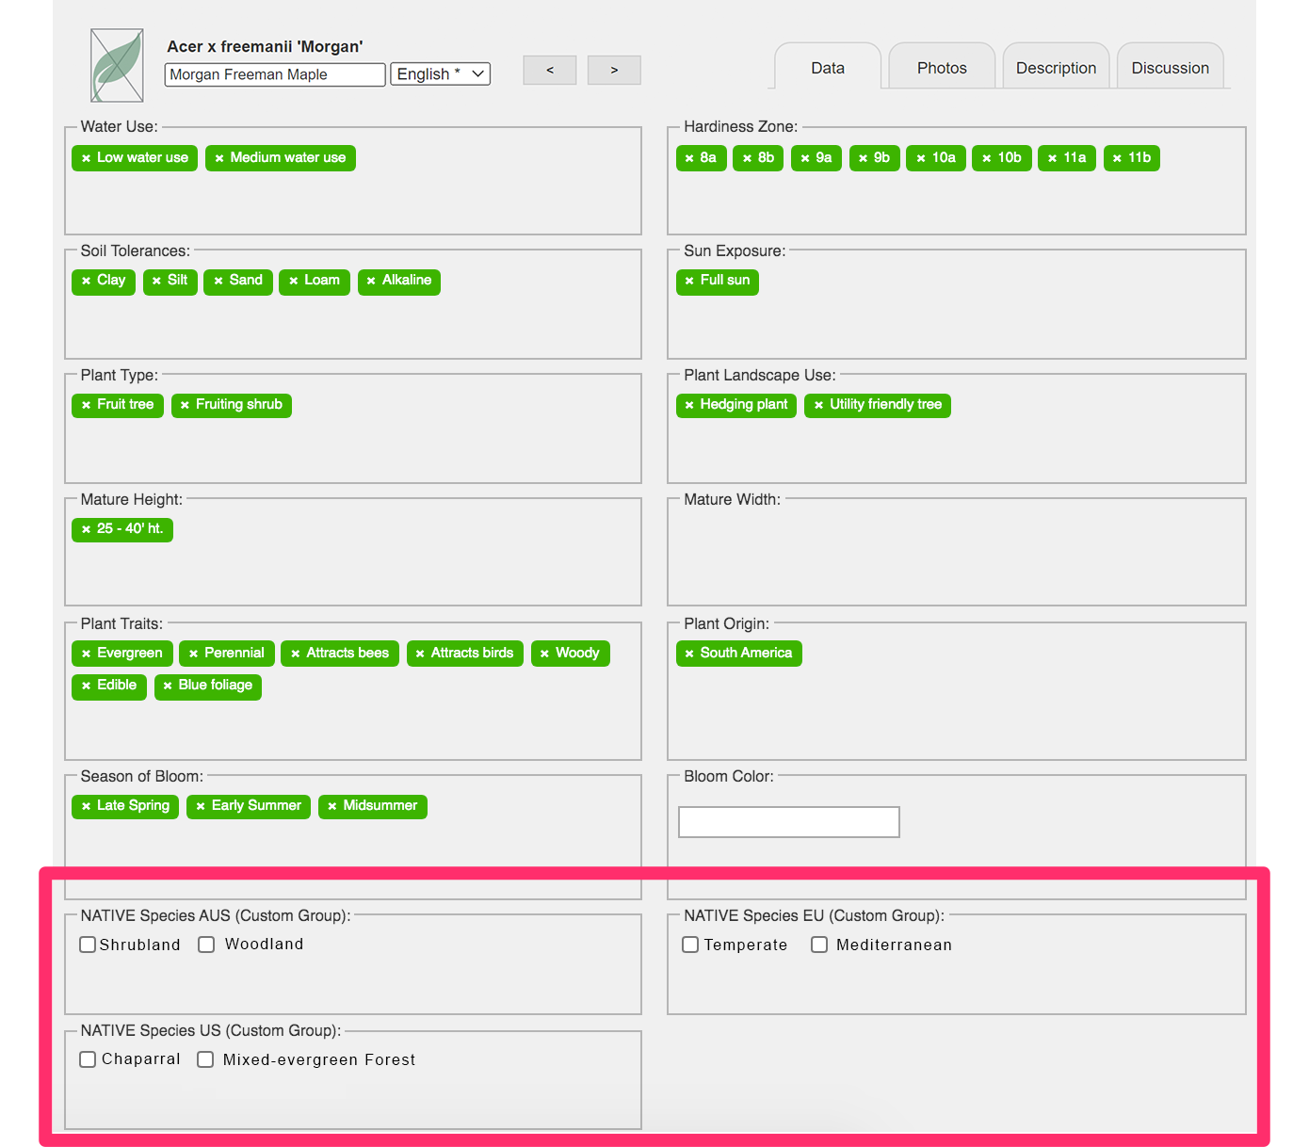Remove the Loam soil tag

(x=293, y=281)
